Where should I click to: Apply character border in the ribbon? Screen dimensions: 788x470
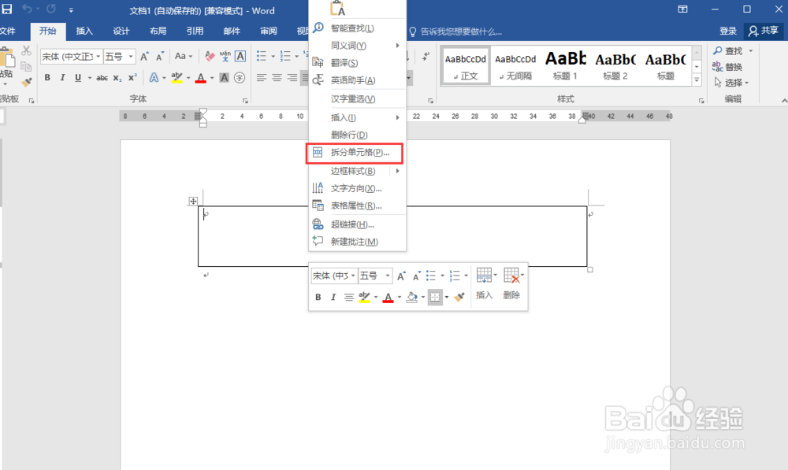tap(240, 56)
